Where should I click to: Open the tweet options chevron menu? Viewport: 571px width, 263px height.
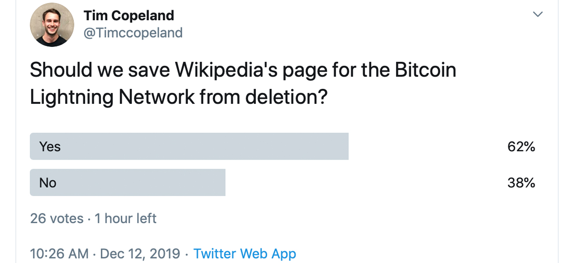pos(538,14)
